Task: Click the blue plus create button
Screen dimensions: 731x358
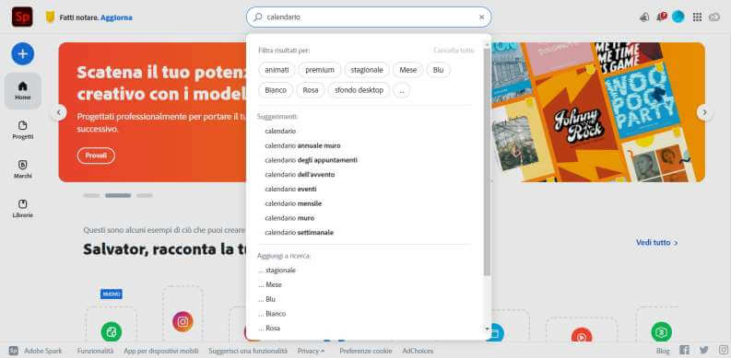Action: tap(23, 54)
